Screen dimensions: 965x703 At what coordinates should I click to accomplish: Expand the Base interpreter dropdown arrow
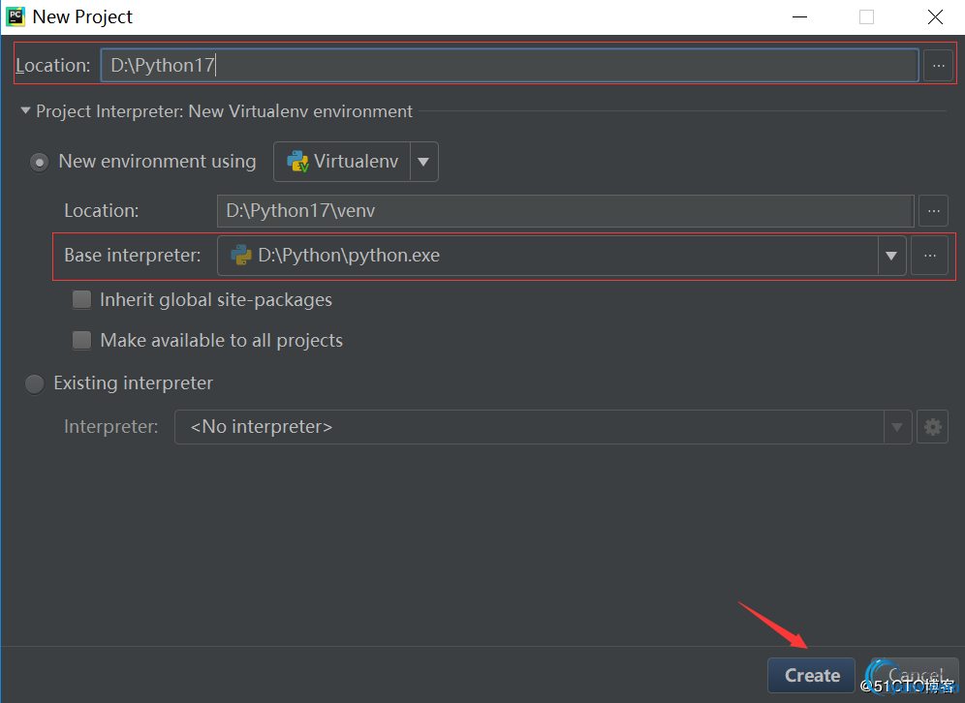click(x=891, y=256)
